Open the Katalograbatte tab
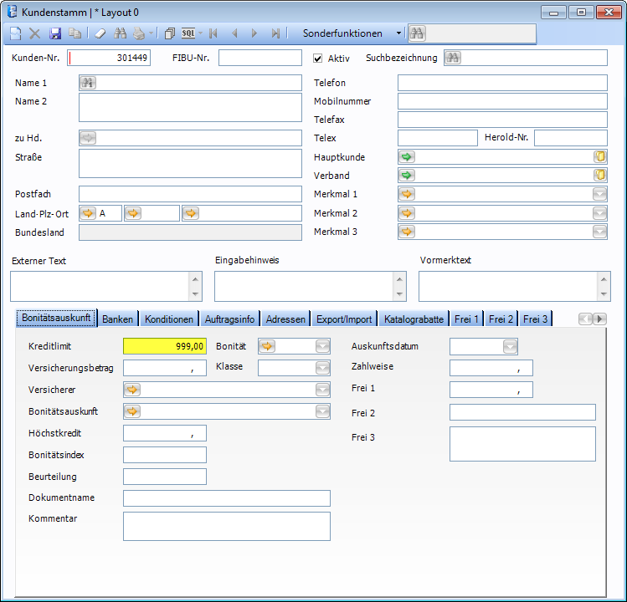The width and height of the screenshot is (627, 602). 414,319
